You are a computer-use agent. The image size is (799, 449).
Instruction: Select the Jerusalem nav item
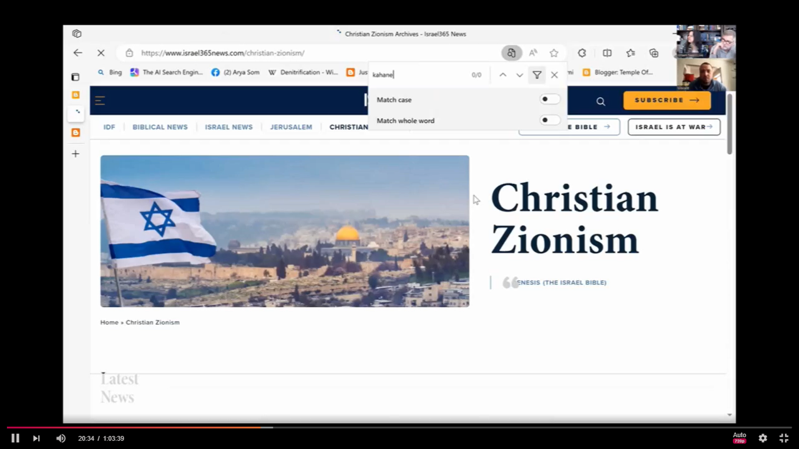[x=291, y=127]
